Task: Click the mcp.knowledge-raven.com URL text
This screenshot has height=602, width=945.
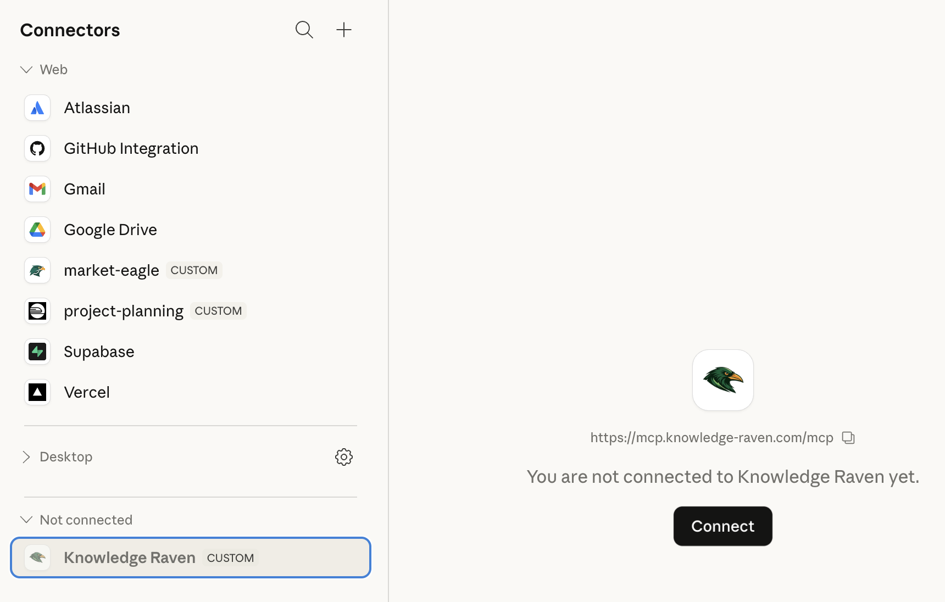Action: click(x=711, y=438)
